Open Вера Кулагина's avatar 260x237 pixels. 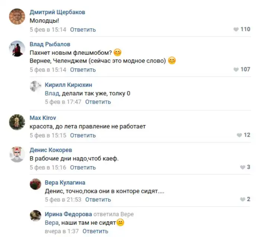point(35,184)
